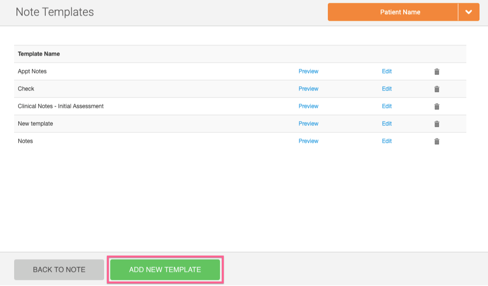
Task: Preview the Appt Notes template
Action: pyautogui.click(x=309, y=71)
